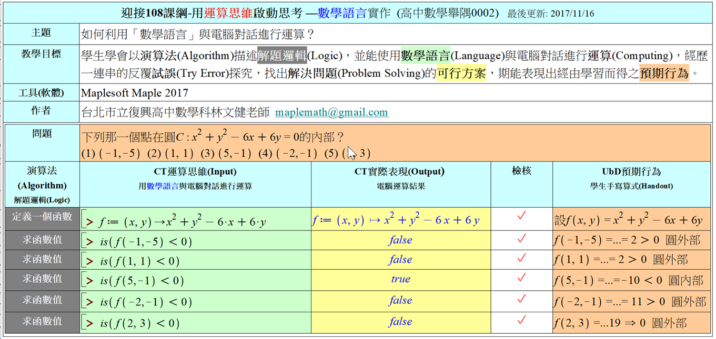Click the orange highlighted '預期行為' text
The height and width of the screenshot is (339, 716).
click(664, 74)
